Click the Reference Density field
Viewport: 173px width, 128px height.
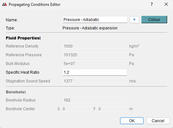pyautogui.click(x=95, y=46)
